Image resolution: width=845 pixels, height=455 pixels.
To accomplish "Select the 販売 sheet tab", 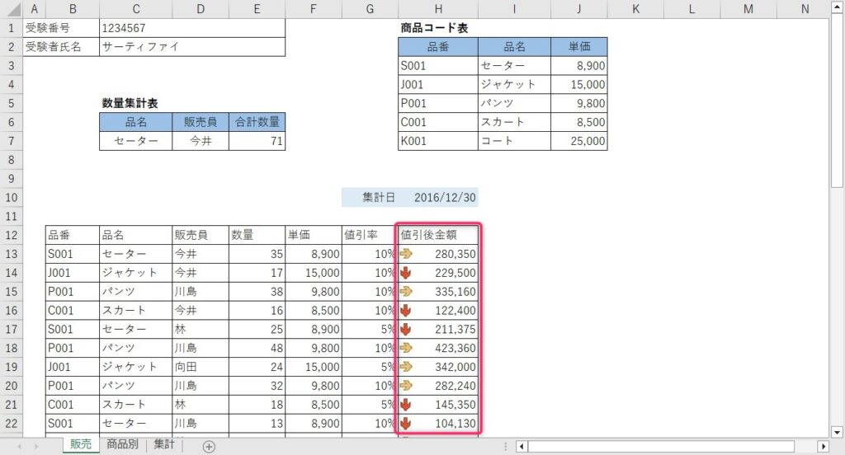I will [x=80, y=445].
